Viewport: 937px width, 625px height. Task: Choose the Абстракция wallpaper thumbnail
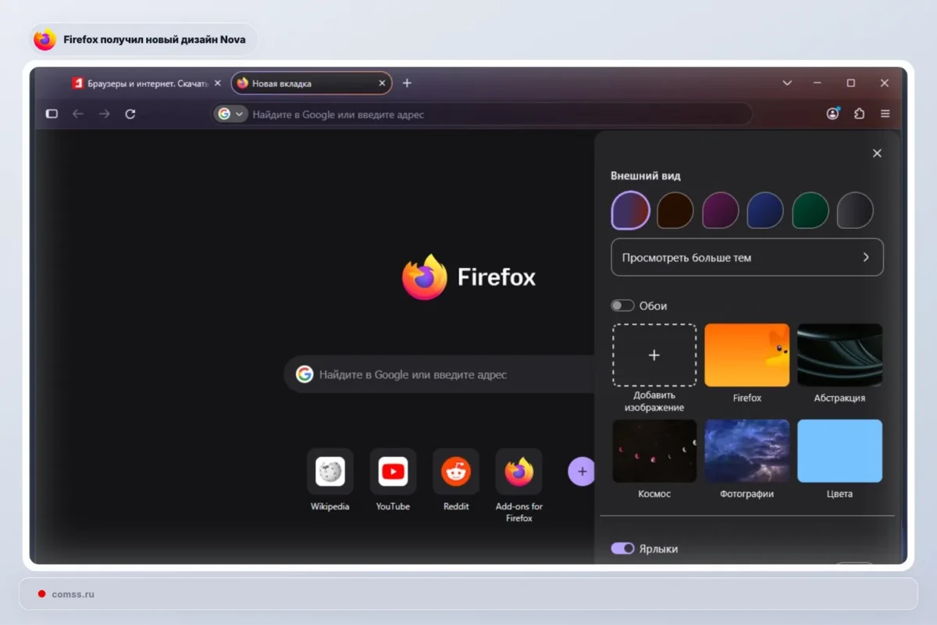[x=839, y=355]
